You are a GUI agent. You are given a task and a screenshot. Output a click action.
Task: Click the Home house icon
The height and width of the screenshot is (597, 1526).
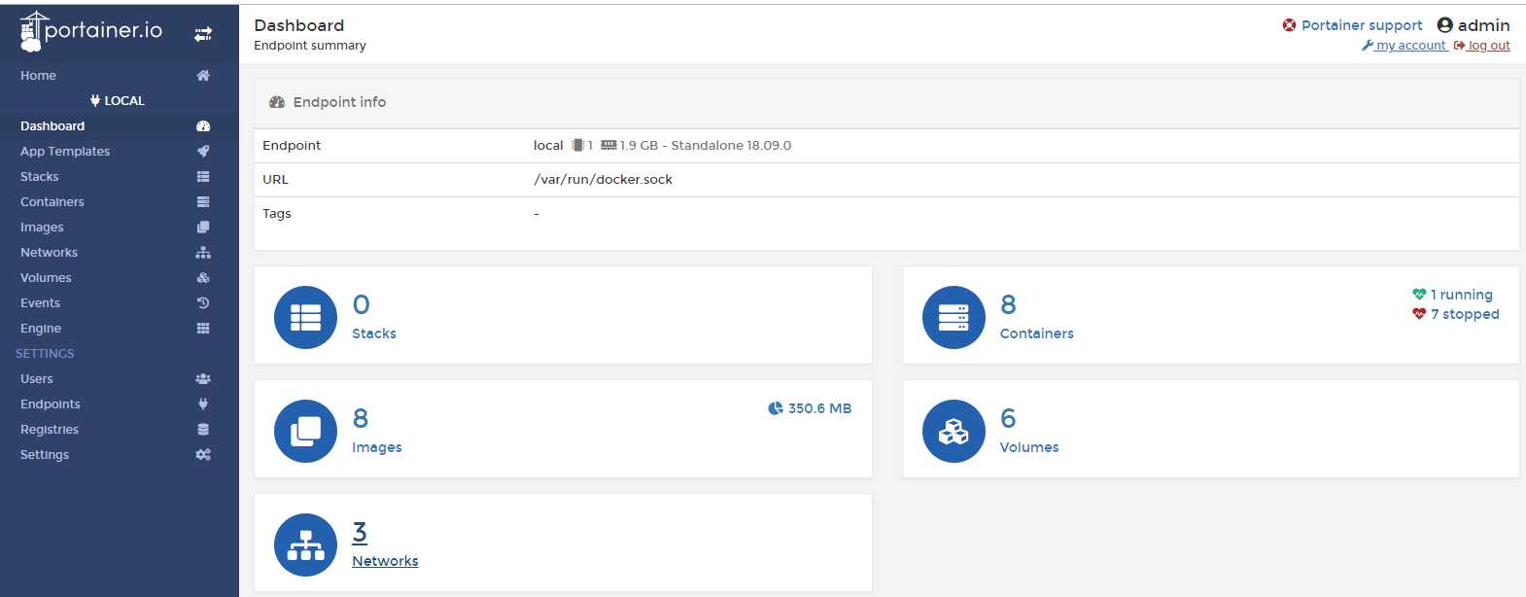pyautogui.click(x=203, y=75)
